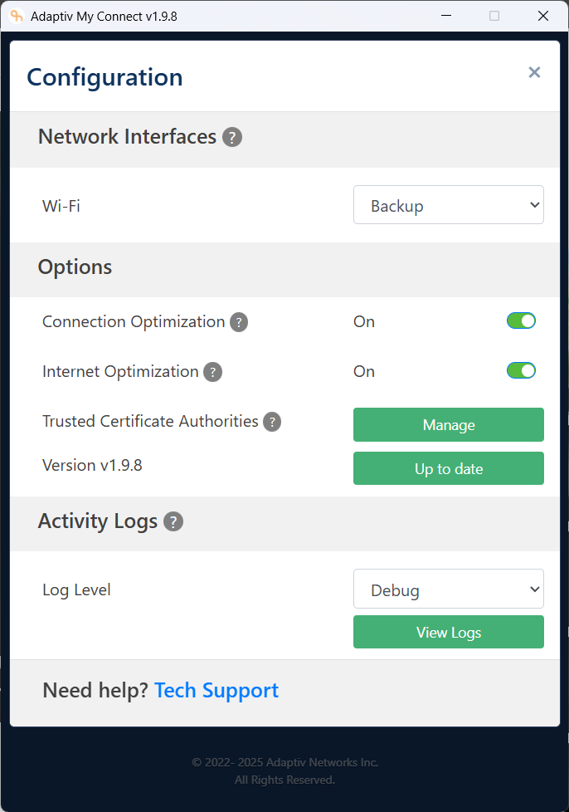Open the Wi-Fi interface mode dropdown
The width and height of the screenshot is (569, 812).
point(449,205)
